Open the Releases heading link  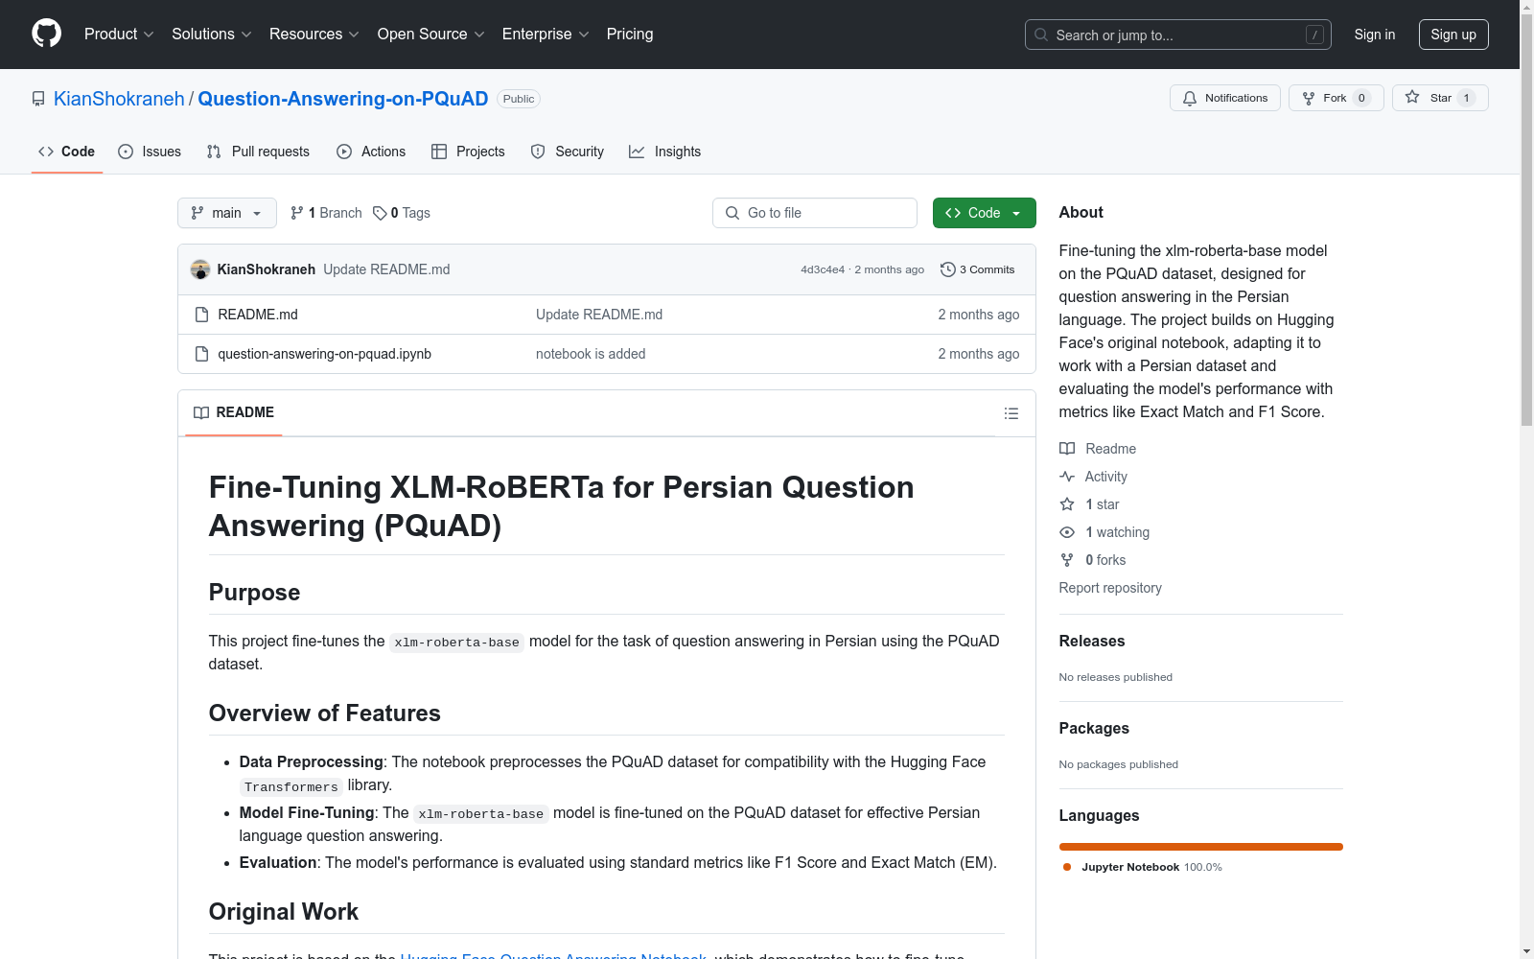[x=1092, y=642]
